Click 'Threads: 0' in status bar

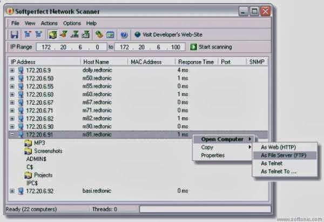[x=105, y=209]
